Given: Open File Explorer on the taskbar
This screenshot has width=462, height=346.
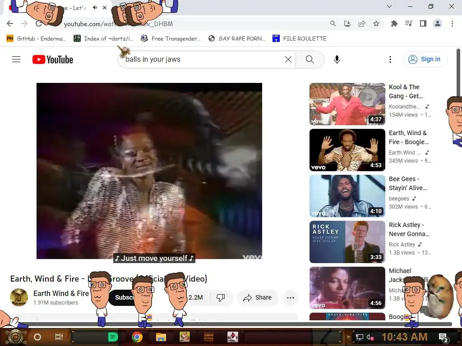Looking at the screenshot, I should [x=161, y=337].
